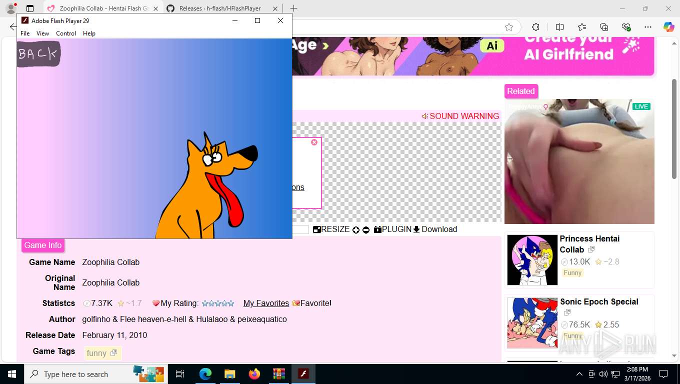The width and height of the screenshot is (680, 384).
Task: Open the Help menu in Flash Player
Action: [89, 33]
